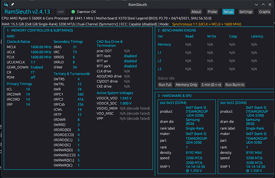Click the Memory tier row label
The image size is (275, 178).
(x=164, y=44)
